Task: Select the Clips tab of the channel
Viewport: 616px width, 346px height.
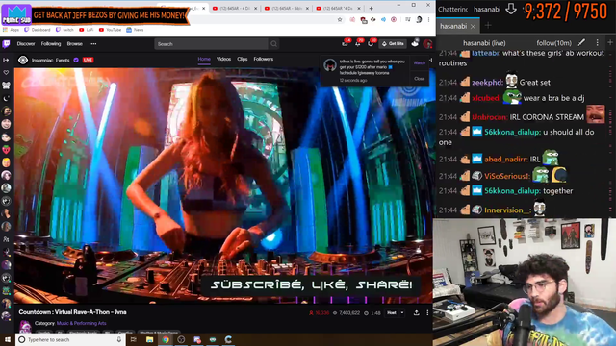Action: coord(243,59)
